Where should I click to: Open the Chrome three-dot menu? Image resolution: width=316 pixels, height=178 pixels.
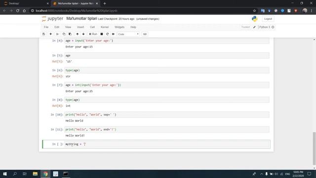coord(312,11)
